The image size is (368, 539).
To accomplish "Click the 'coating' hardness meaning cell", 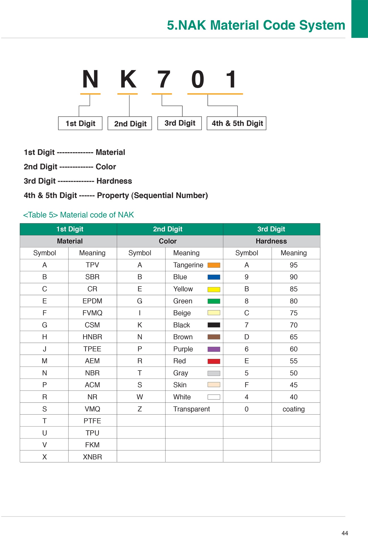I will (x=296, y=409).
